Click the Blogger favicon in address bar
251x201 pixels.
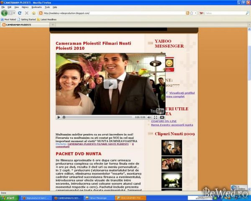pyautogui.click(x=41, y=13)
